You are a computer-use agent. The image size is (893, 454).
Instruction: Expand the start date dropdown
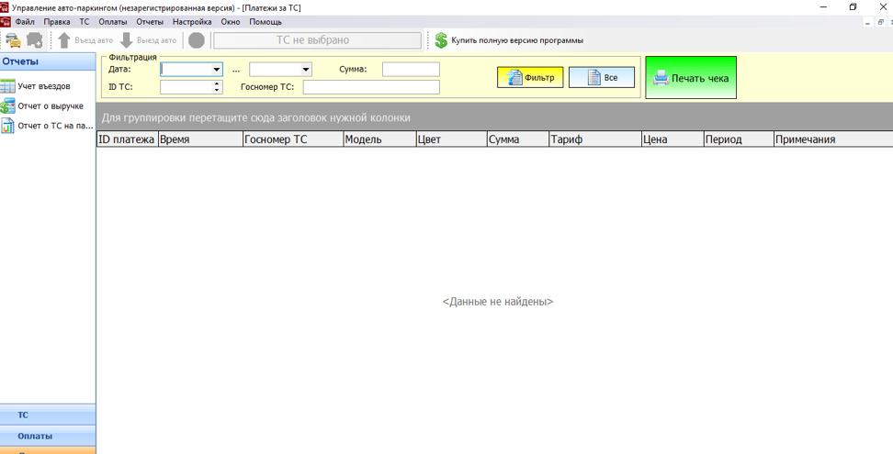coord(217,70)
